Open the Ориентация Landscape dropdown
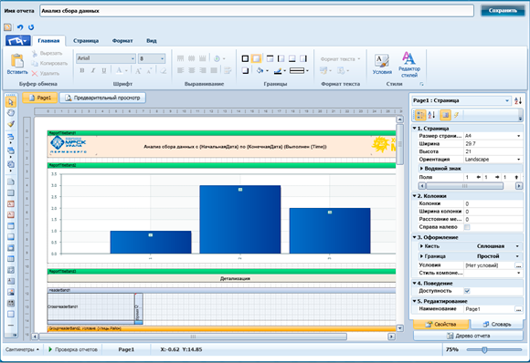The width and height of the screenshot is (530, 363). (x=493, y=160)
